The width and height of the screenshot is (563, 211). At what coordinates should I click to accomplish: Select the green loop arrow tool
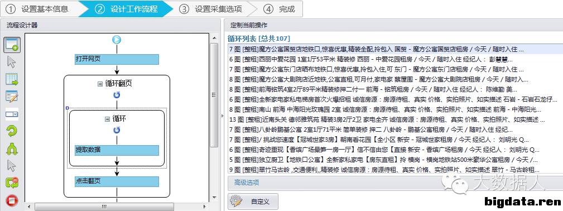coord(12,131)
